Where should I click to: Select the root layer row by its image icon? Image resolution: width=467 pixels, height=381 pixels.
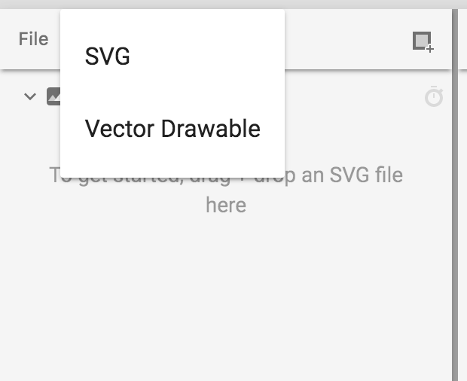[x=53, y=96]
